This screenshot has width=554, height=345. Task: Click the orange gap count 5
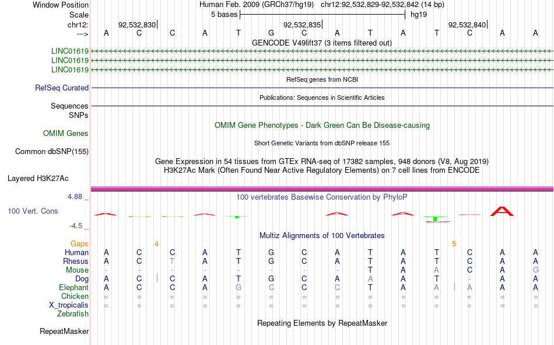click(454, 244)
